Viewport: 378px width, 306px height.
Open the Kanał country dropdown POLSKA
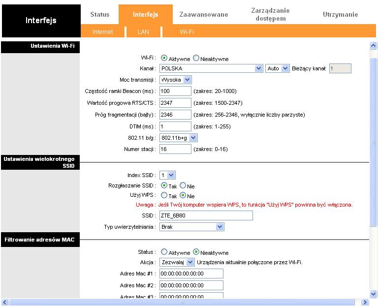point(211,68)
